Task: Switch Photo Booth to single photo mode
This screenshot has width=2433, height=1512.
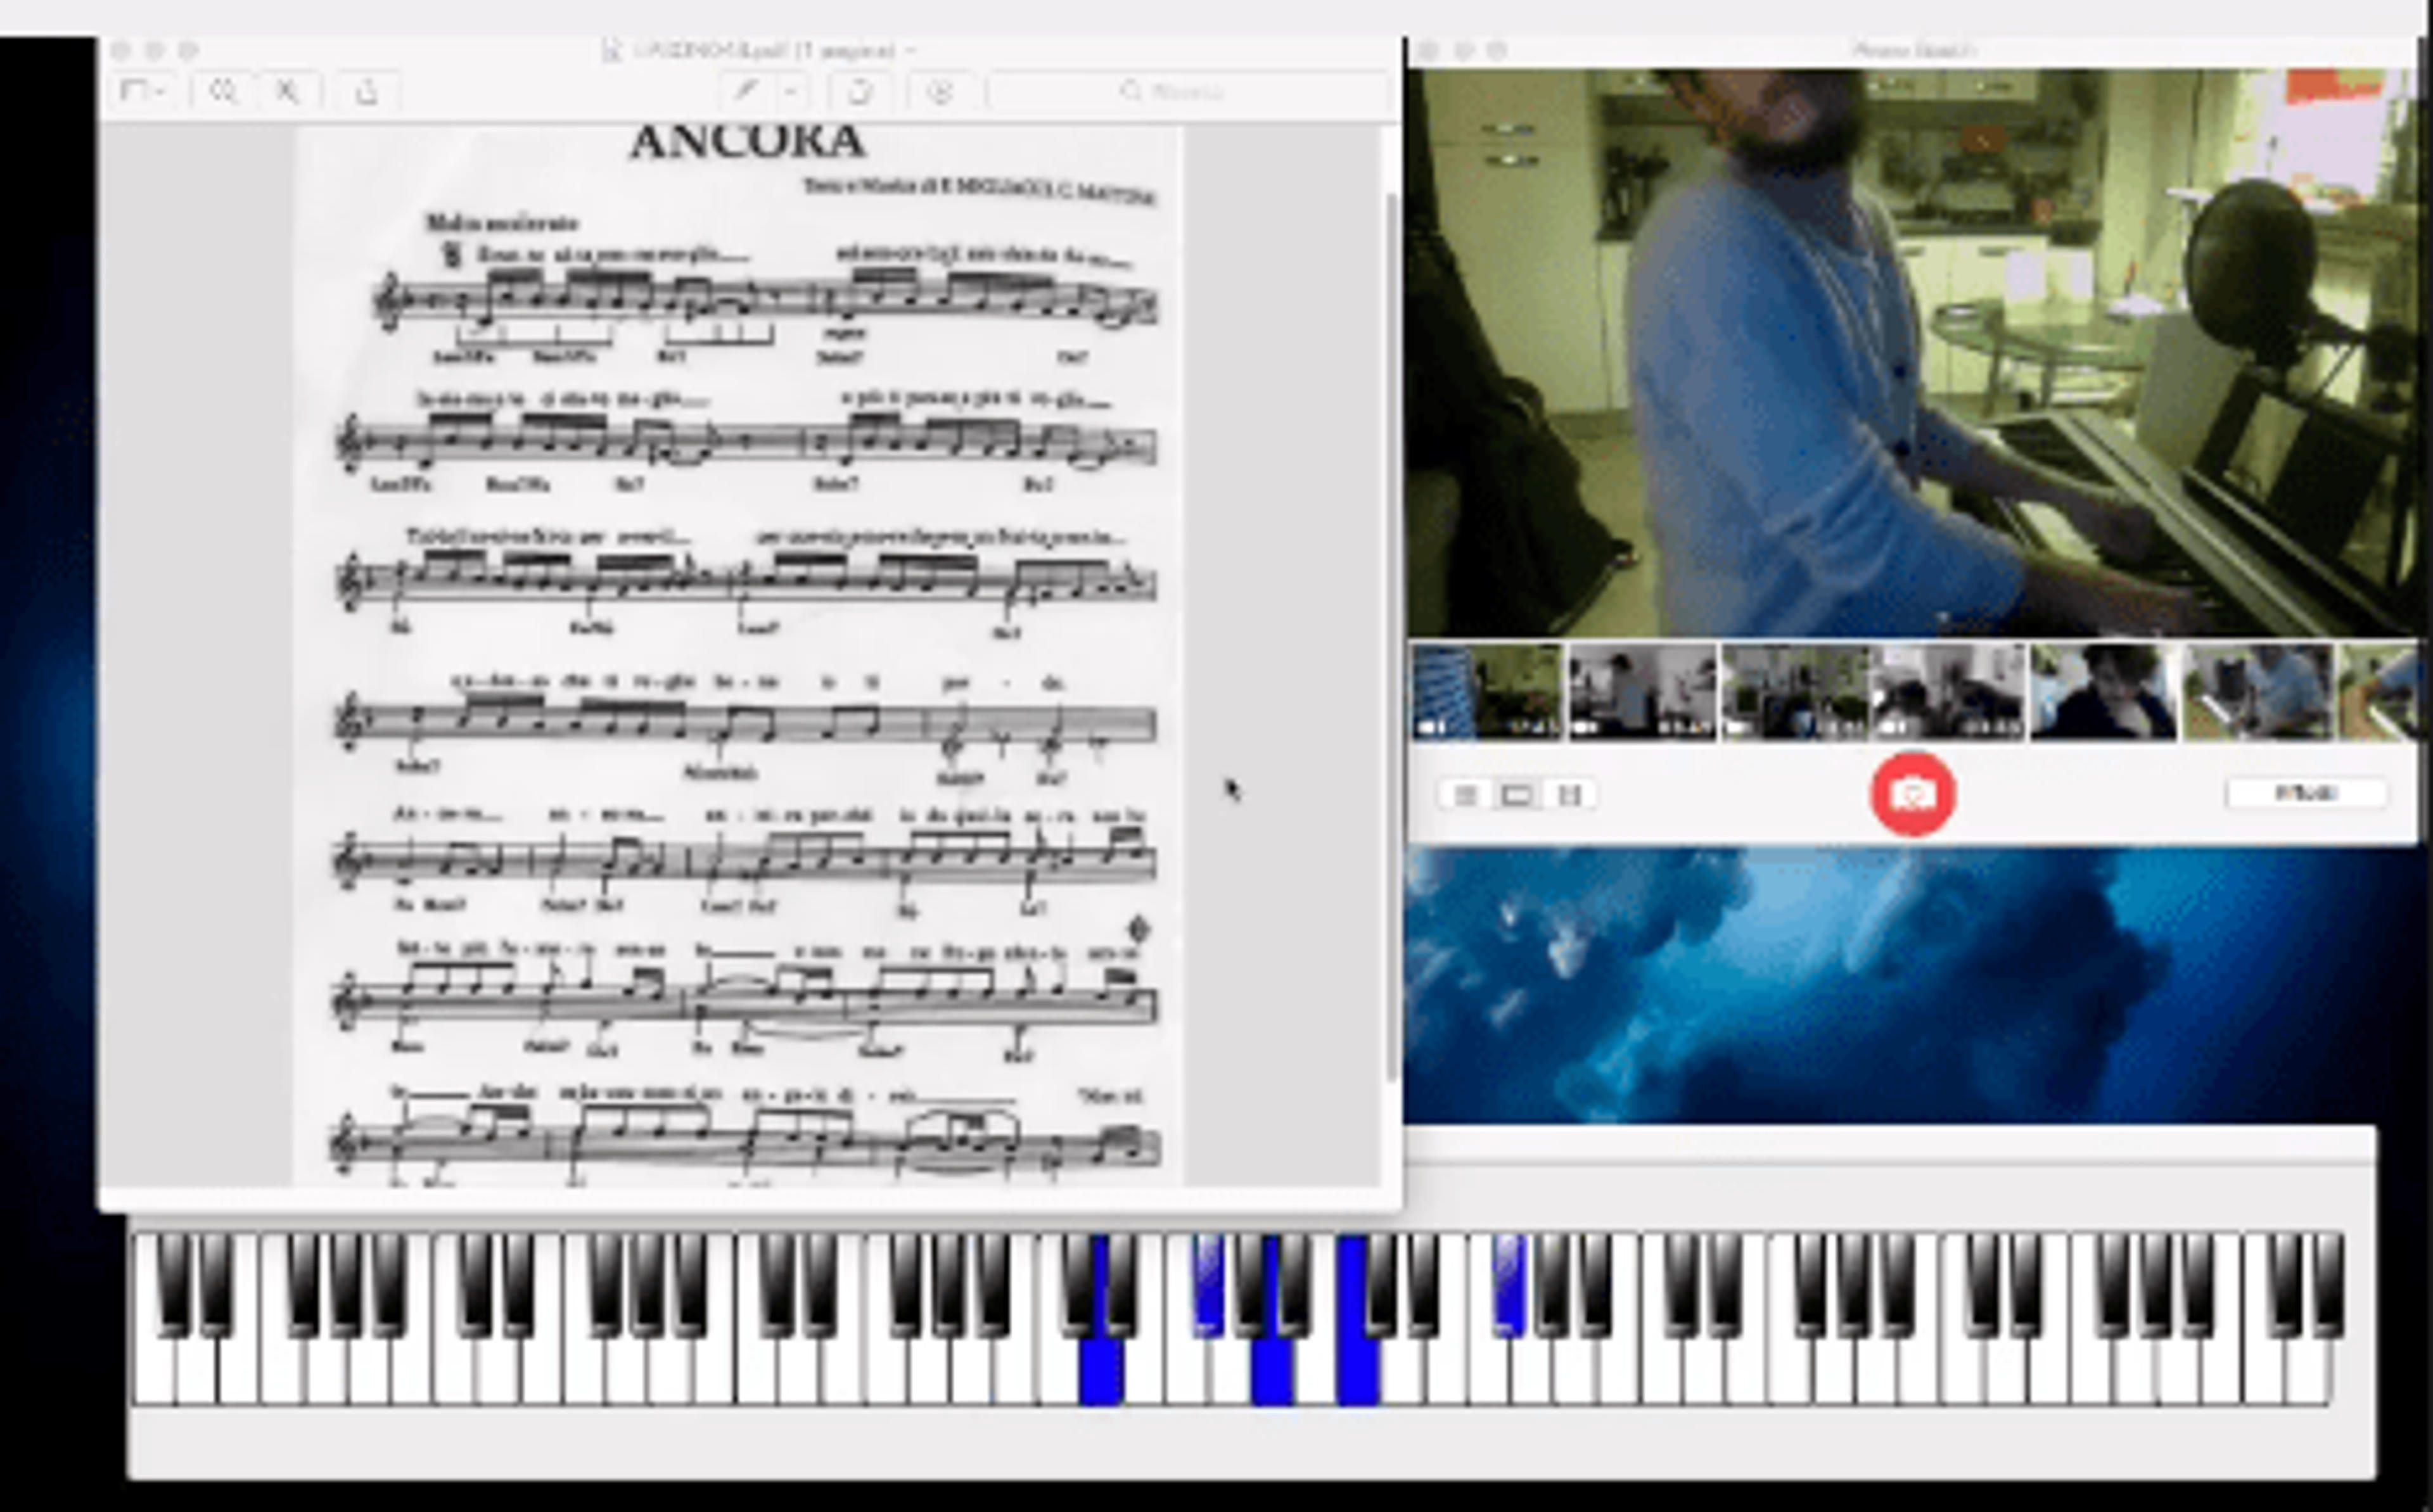Action: coord(1517,795)
